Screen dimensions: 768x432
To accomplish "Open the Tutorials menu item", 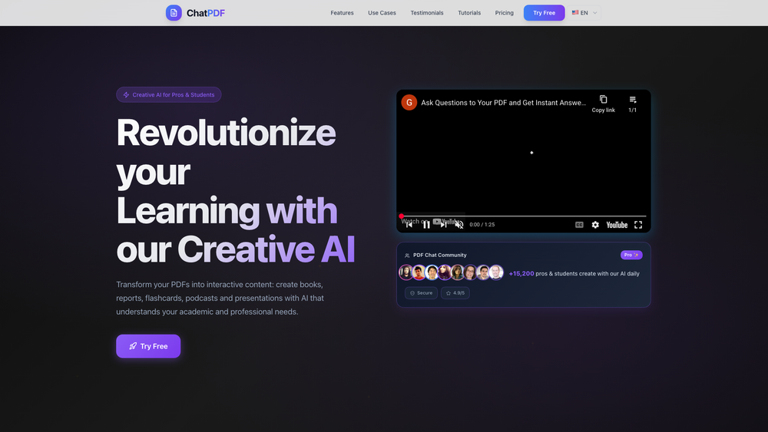I will click(469, 13).
